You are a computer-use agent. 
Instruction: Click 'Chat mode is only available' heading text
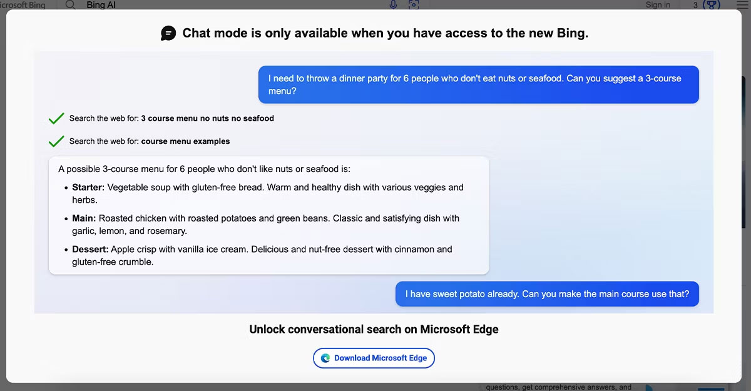point(385,34)
